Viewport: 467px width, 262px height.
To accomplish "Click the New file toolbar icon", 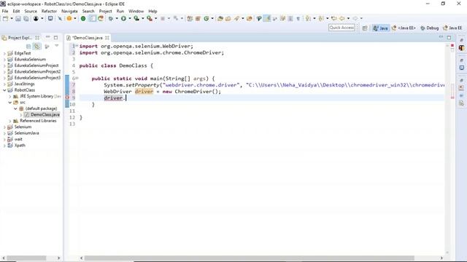I will coord(5,18).
